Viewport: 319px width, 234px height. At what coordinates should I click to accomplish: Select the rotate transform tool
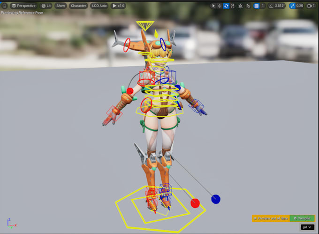(226, 6)
